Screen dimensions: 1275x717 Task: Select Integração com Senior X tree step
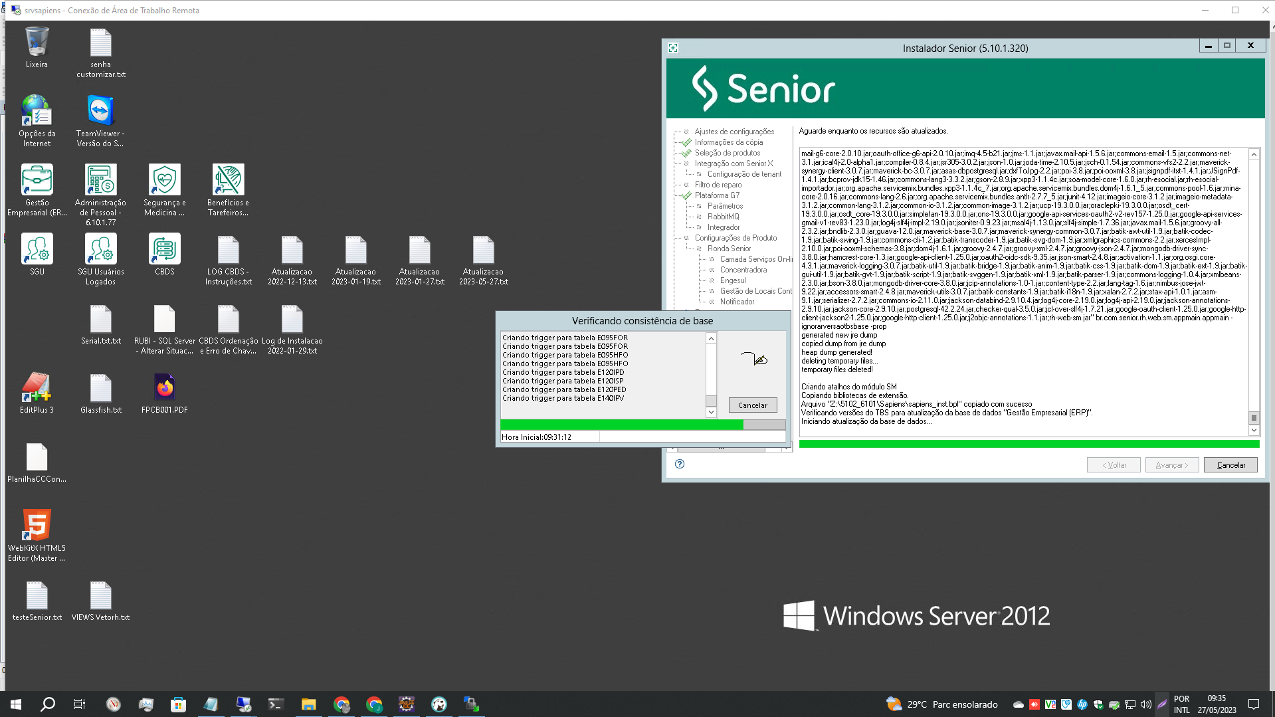tap(734, 163)
